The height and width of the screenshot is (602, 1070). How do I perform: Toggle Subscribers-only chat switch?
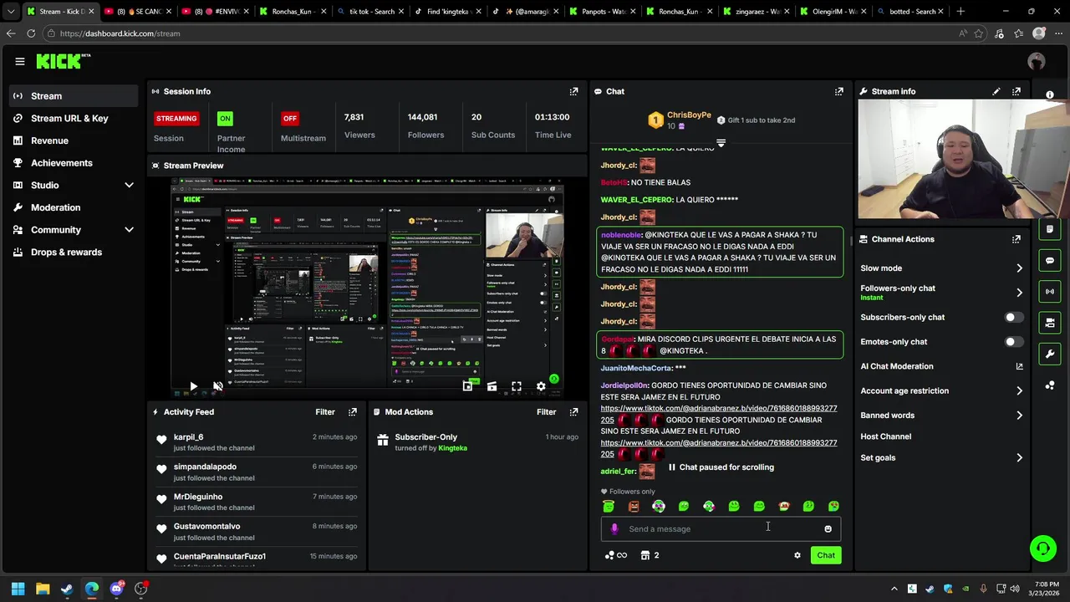[x=1013, y=318]
